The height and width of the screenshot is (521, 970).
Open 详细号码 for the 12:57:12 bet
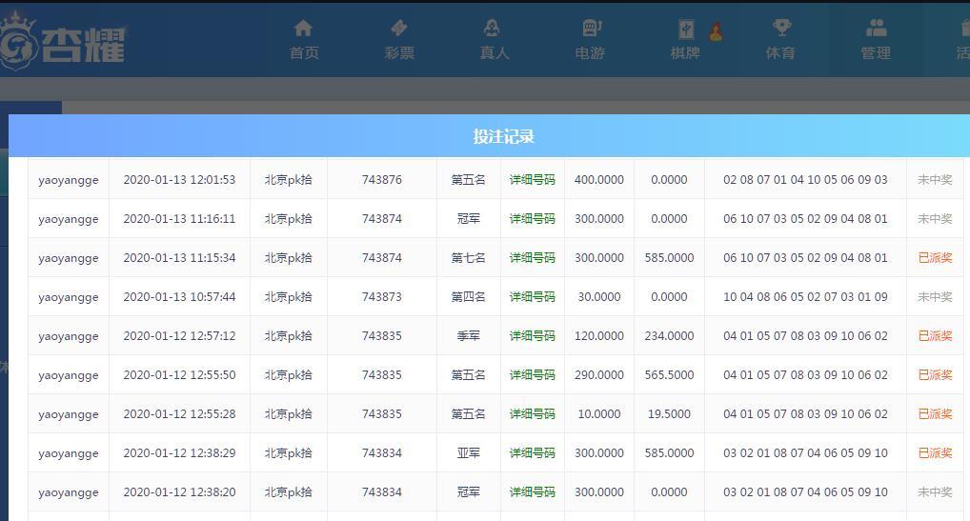pyautogui.click(x=532, y=336)
